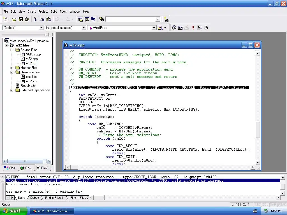Select StdAfx.cpp in the file tree

click(x=33, y=54)
